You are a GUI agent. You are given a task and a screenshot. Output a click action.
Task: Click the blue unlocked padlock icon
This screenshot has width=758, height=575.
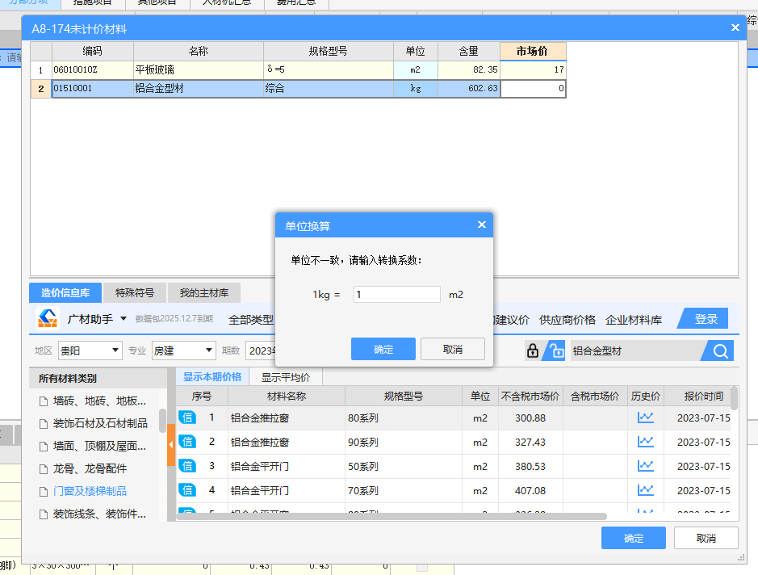[x=556, y=350]
